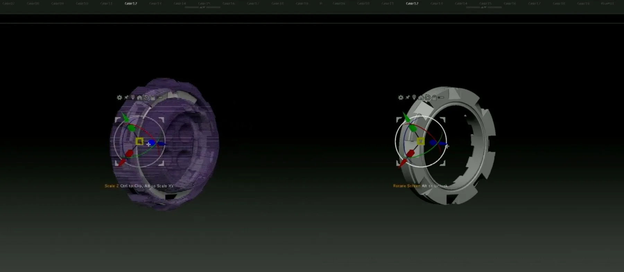Viewport: 624px width, 272px height.
Task: Select Gear15 in left subtool strip
Action: pyautogui.click(x=204, y=3)
